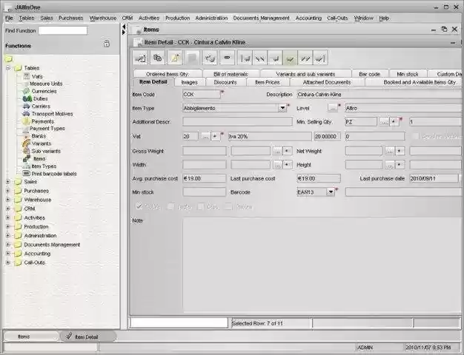Switch to the Discounts tab
Viewport: 464px width, 355px height.
(225, 82)
